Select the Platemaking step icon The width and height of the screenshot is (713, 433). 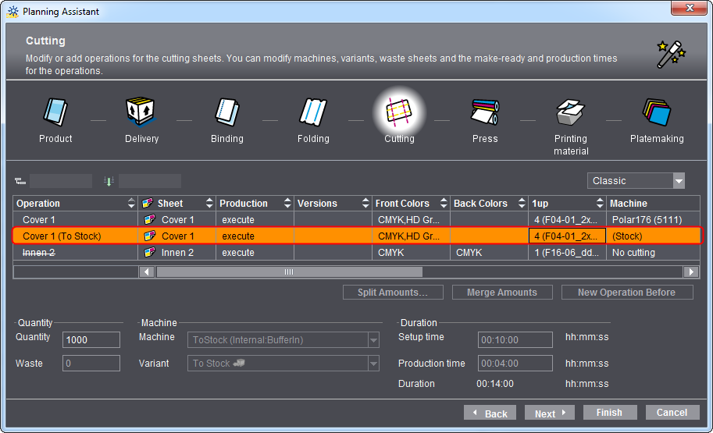pos(657,113)
